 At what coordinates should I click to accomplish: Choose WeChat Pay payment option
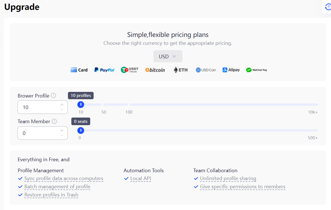[x=256, y=70]
